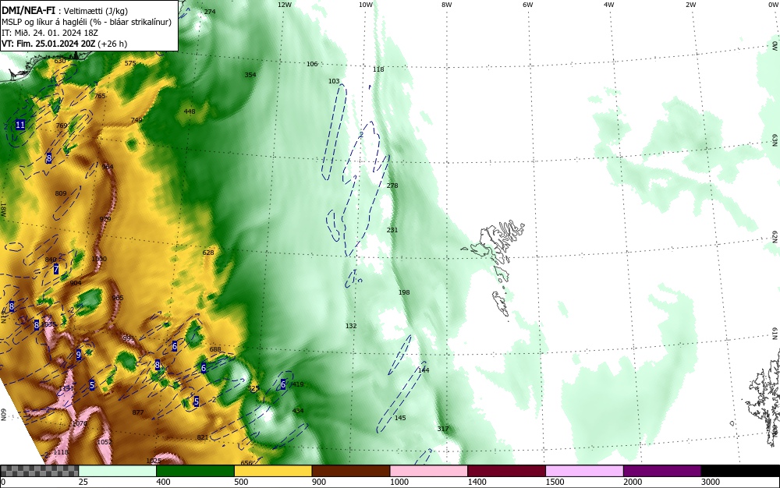This screenshot has width=780, height=488.
Task: Click the legend scale label 1400
Action: [x=477, y=482]
